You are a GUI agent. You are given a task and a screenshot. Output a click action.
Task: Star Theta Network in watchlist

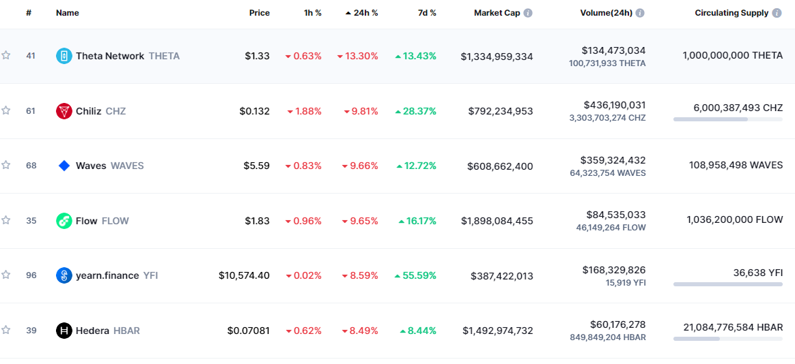(x=5, y=56)
